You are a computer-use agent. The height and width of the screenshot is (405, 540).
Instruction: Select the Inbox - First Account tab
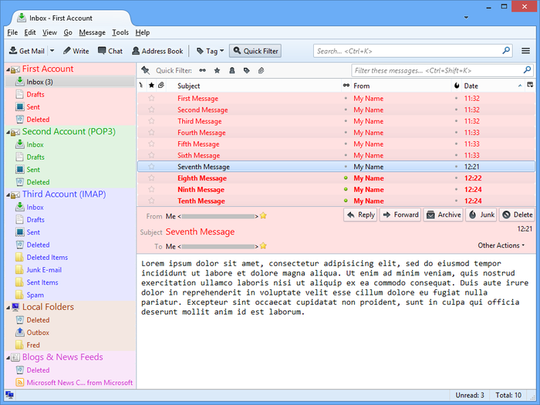(71, 18)
